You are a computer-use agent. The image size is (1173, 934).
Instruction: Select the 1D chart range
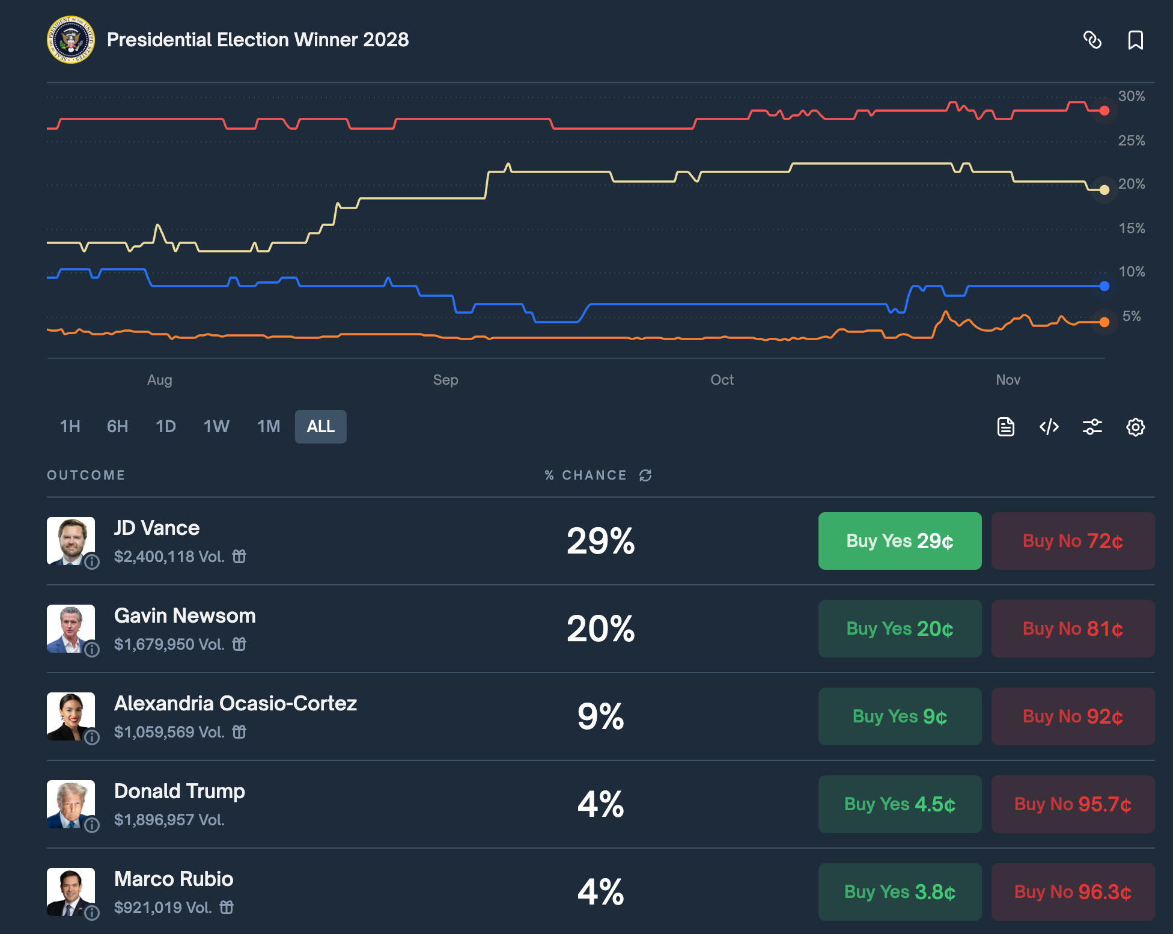click(165, 426)
